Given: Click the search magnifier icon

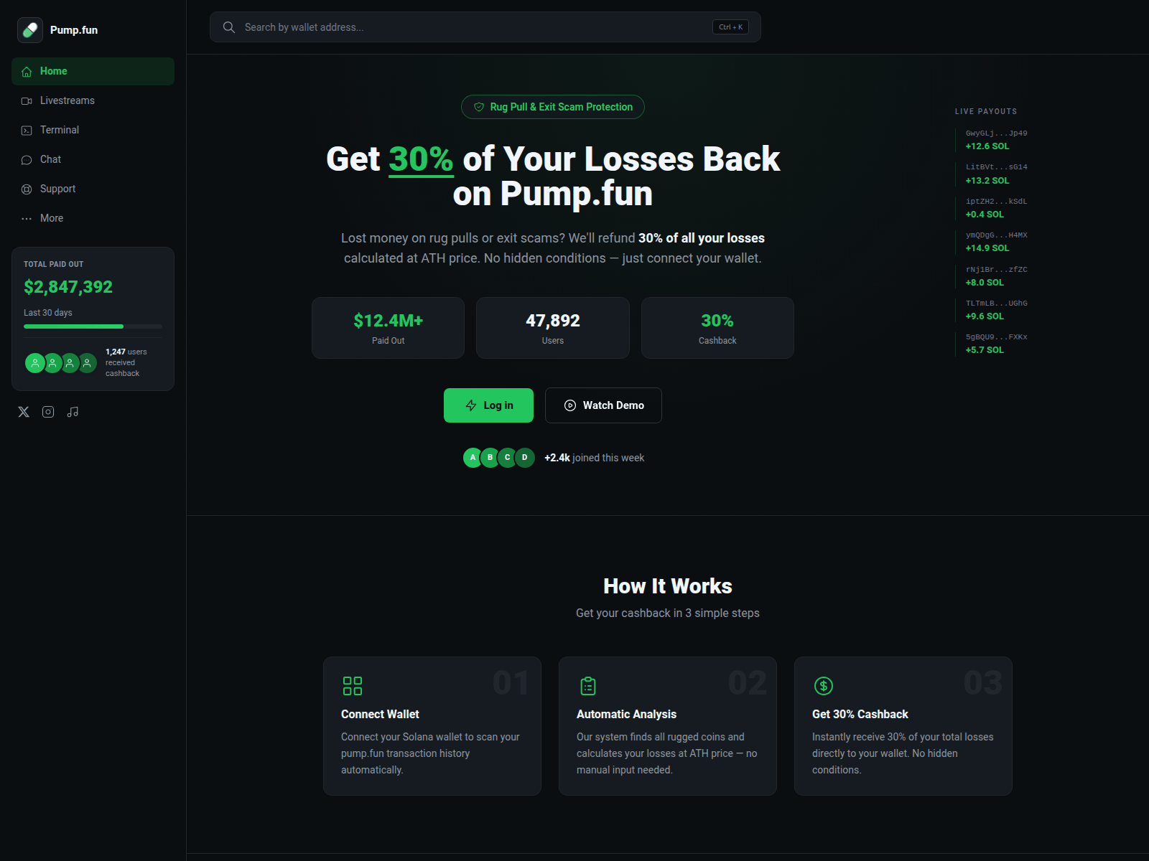Looking at the screenshot, I should click(x=229, y=27).
